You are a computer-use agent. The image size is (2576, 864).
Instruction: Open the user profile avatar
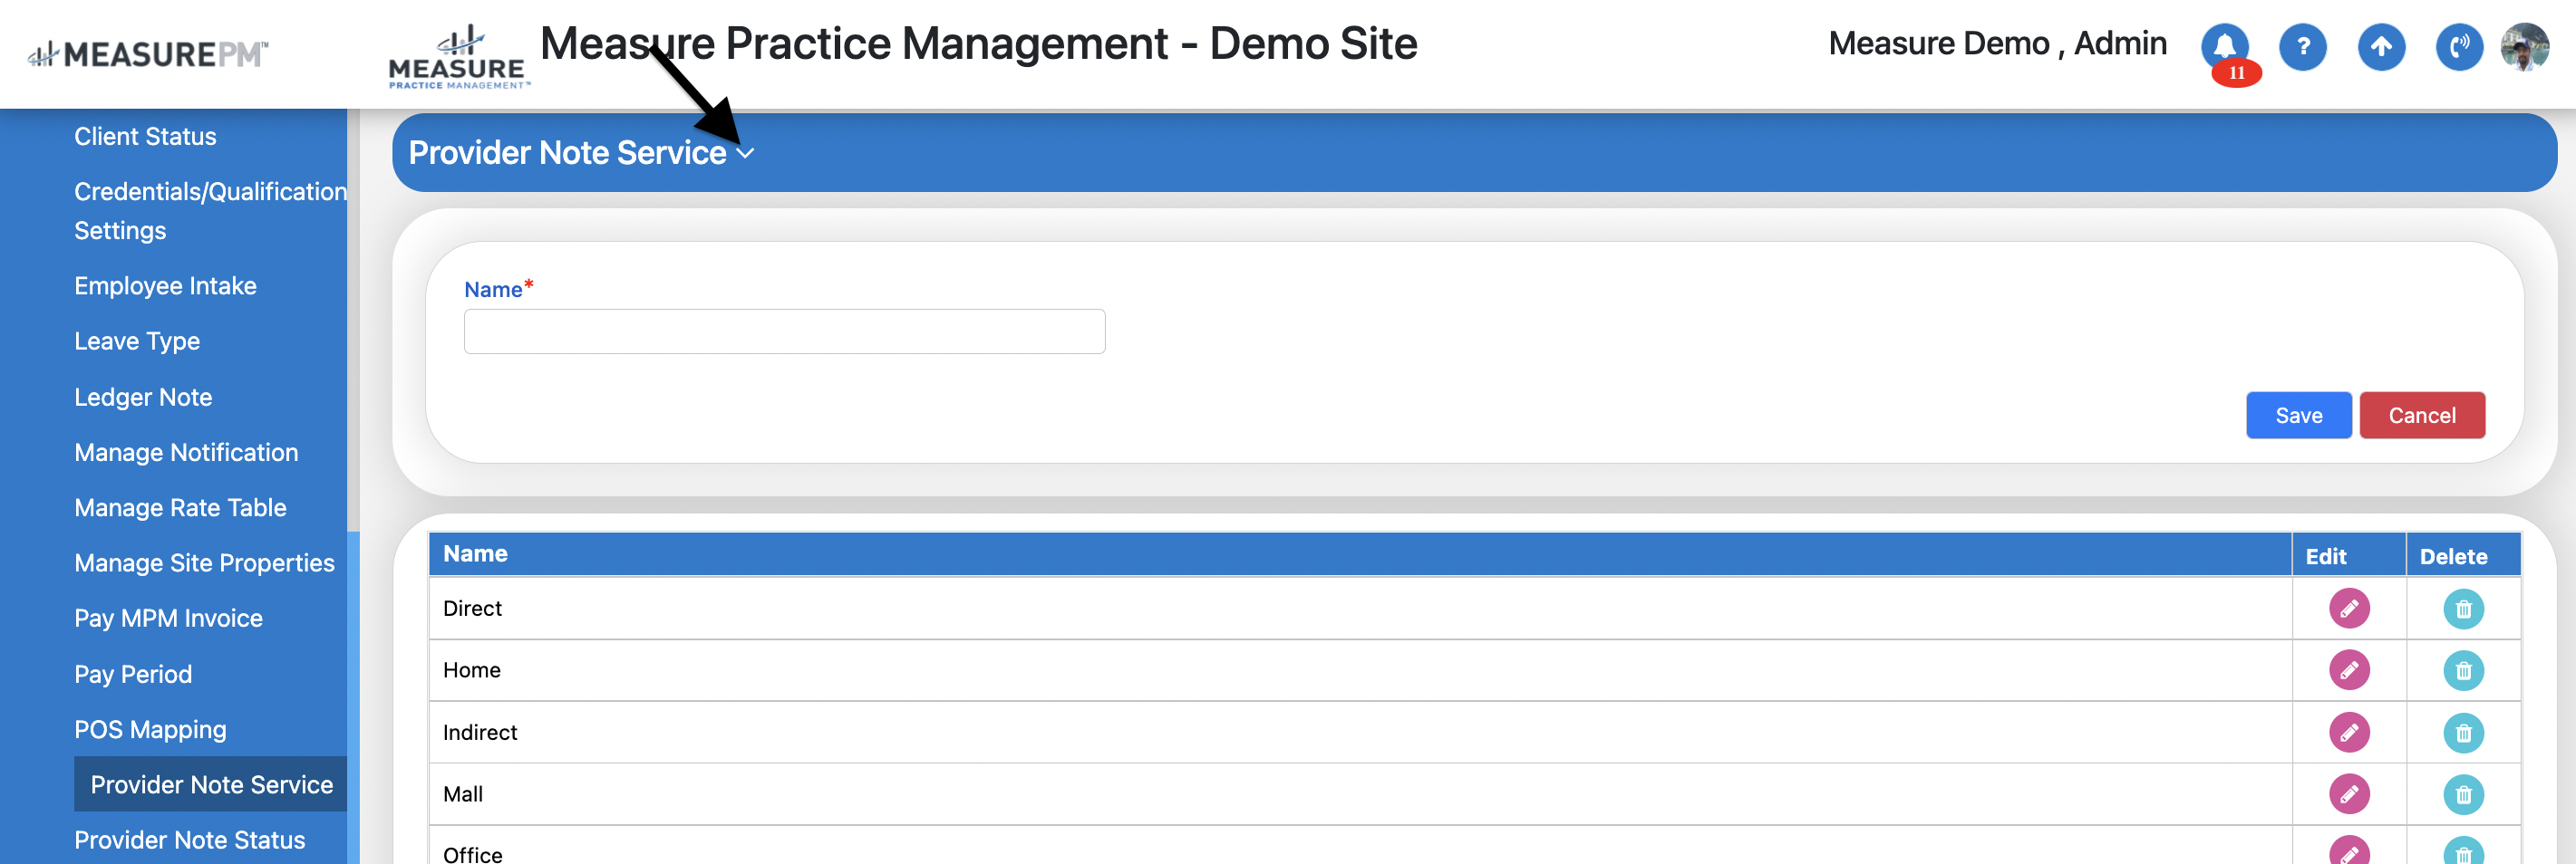(x=2525, y=46)
